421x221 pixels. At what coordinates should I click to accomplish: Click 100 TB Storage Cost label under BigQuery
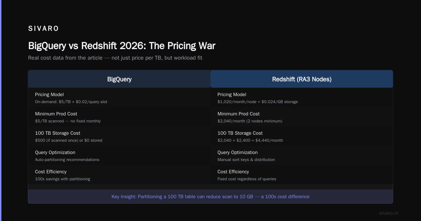tap(58, 133)
